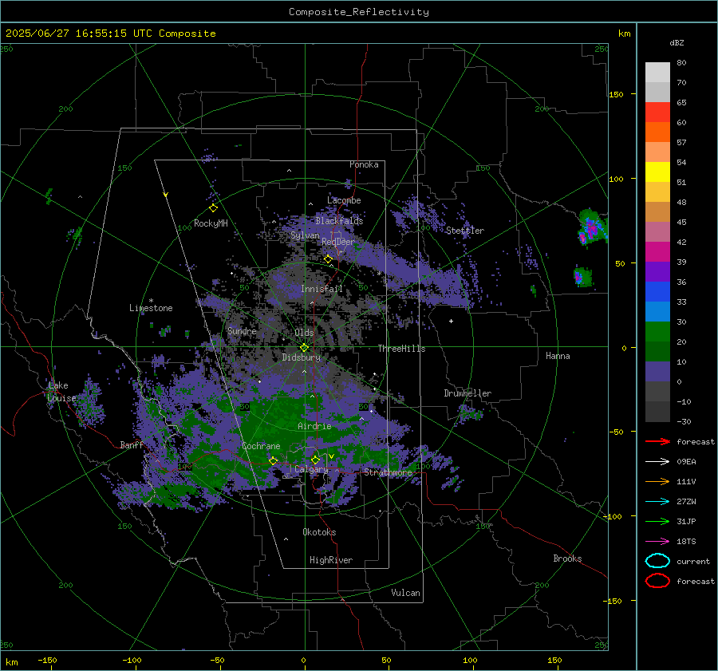Click the Composite_Reflectivity title text
Image resolution: width=718 pixels, height=671 pixels.
pyautogui.click(x=359, y=12)
